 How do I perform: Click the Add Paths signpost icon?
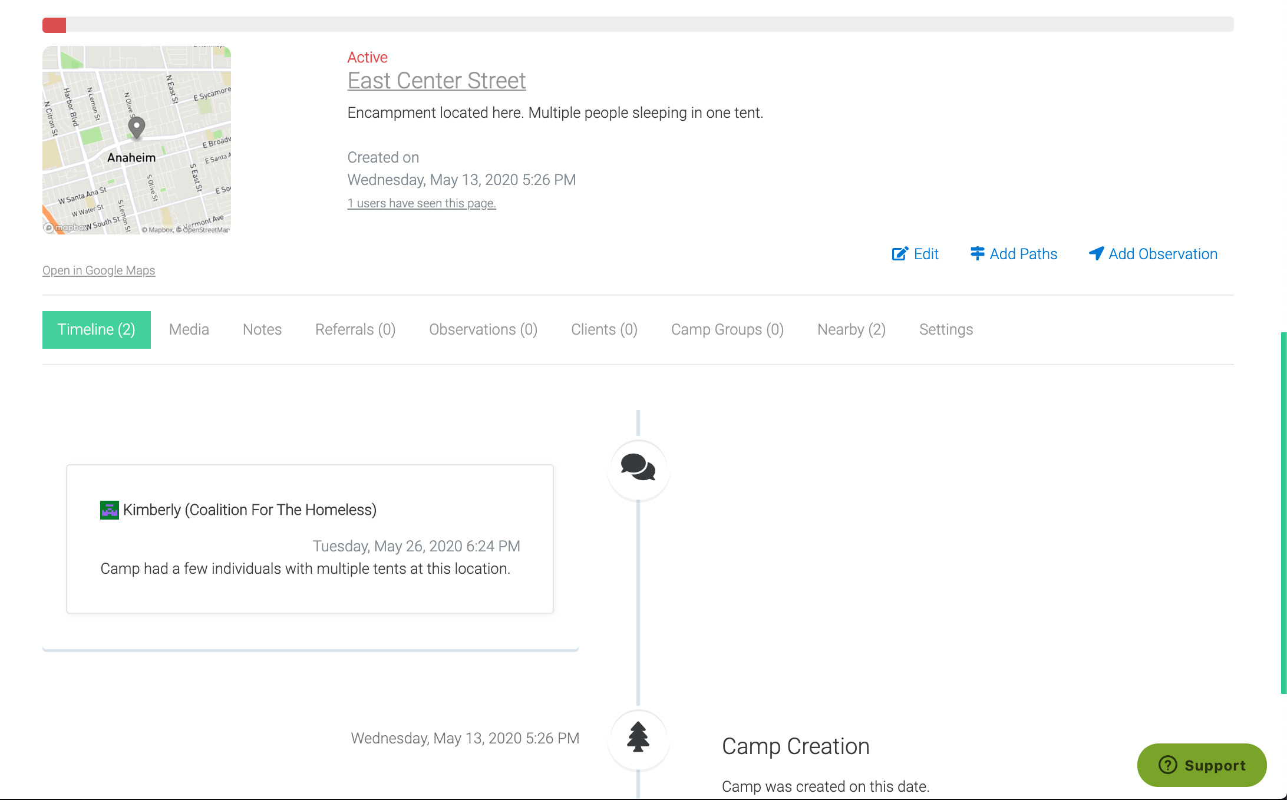(x=977, y=253)
